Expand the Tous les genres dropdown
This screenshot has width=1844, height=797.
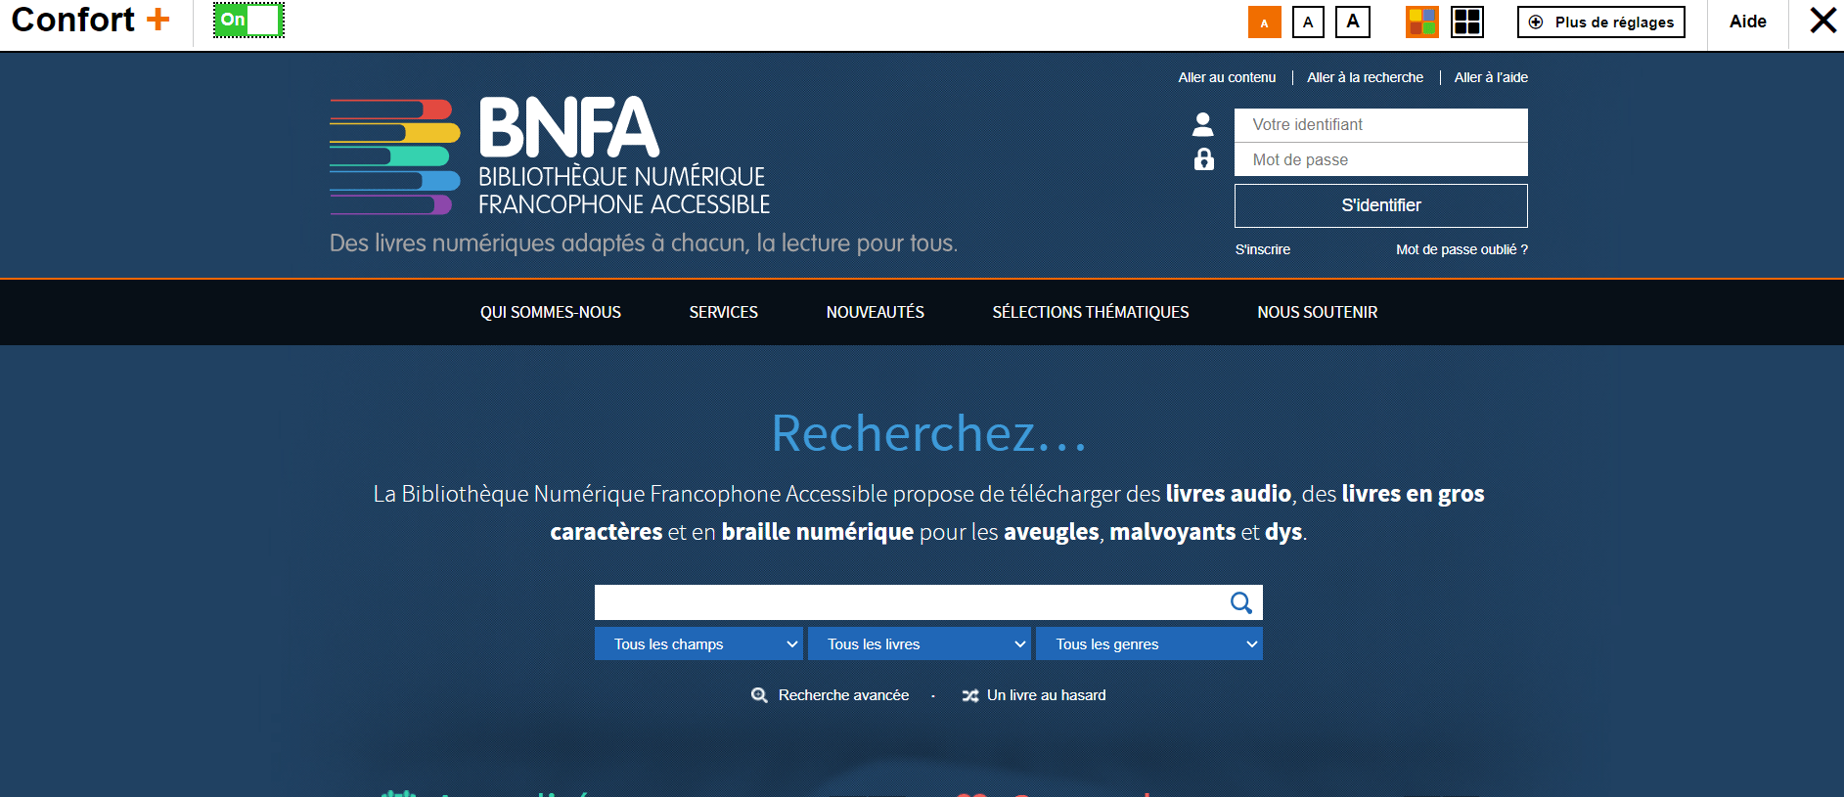point(1149,643)
